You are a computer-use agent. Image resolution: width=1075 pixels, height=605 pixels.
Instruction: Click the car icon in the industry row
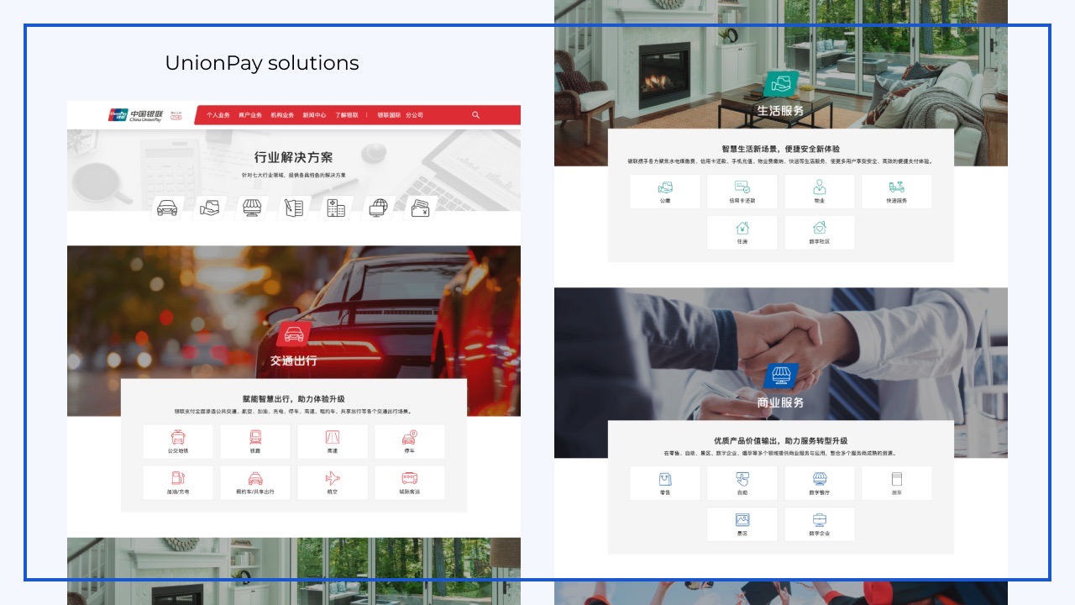[x=167, y=208]
